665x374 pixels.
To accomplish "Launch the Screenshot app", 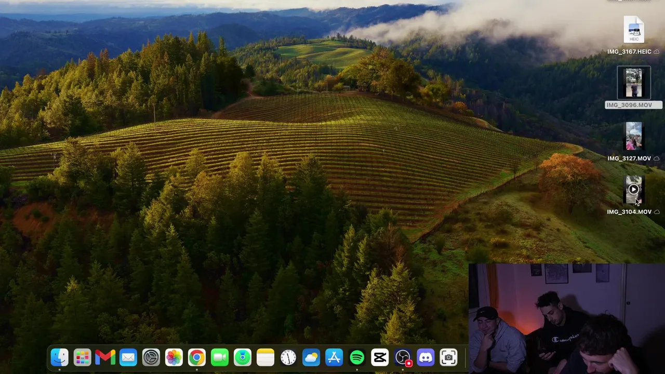I will click(x=448, y=357).
